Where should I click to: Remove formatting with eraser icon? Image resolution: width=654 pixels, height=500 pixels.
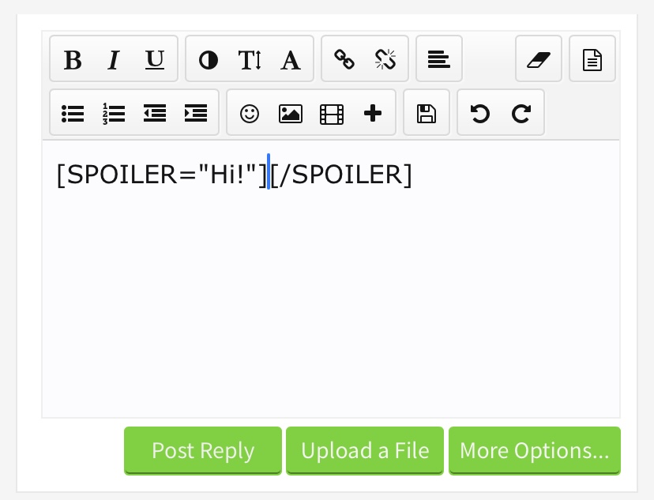[539, 59]
